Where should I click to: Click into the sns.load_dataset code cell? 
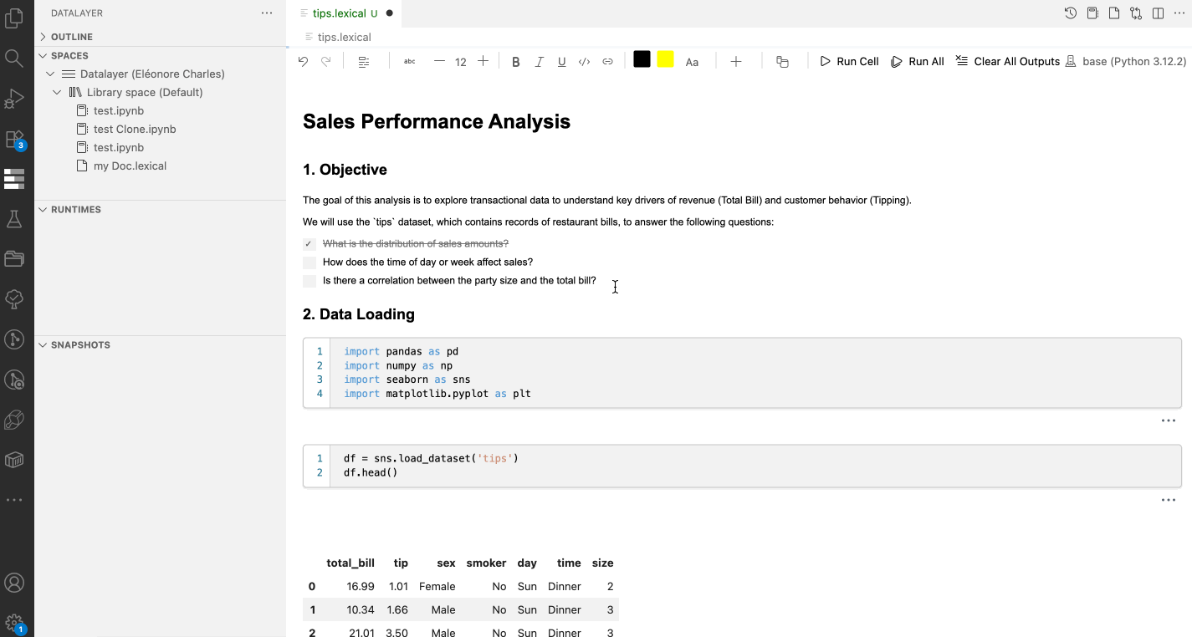[x=742, y=466]
